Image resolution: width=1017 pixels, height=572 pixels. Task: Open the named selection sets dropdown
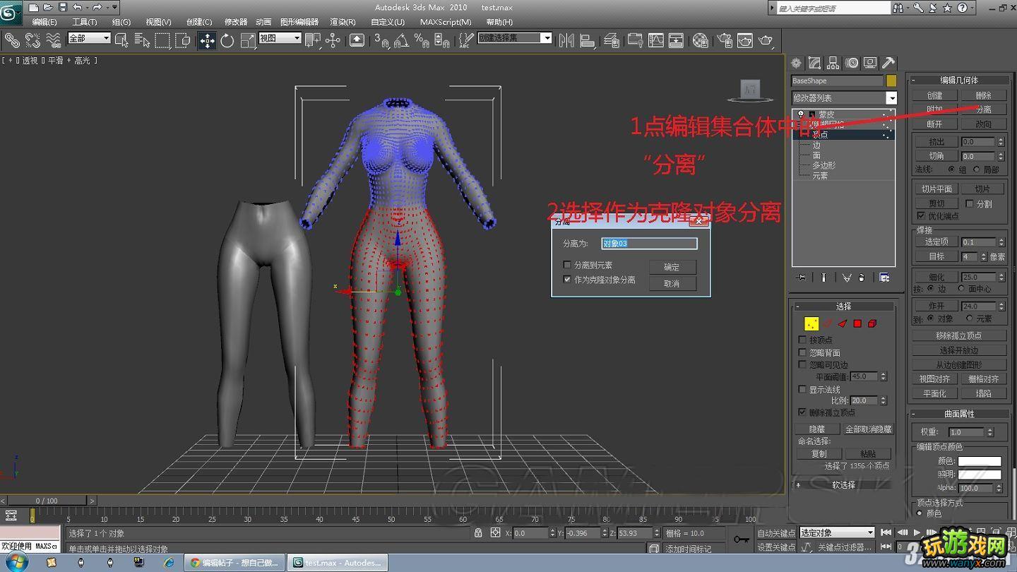(x=515, y=38)
